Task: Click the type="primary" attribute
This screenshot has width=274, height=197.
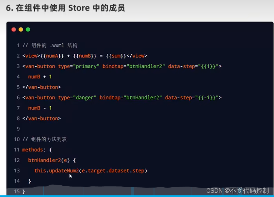Action: pyautogui.click(x=79, y=66)
